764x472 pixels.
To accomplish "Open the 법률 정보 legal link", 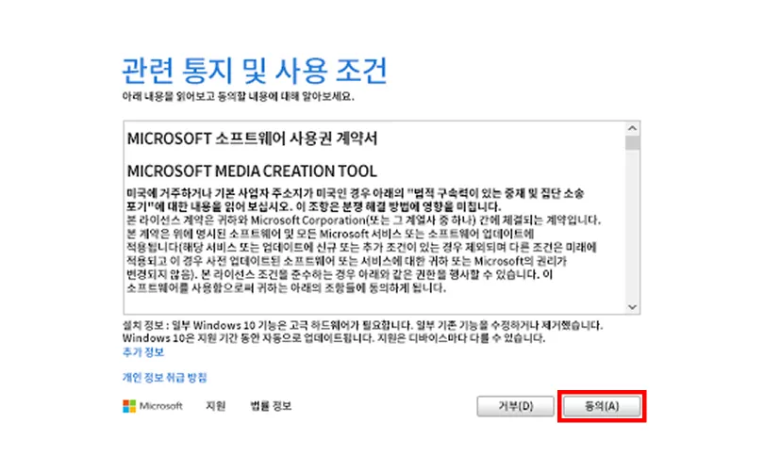I will (271, 406).
